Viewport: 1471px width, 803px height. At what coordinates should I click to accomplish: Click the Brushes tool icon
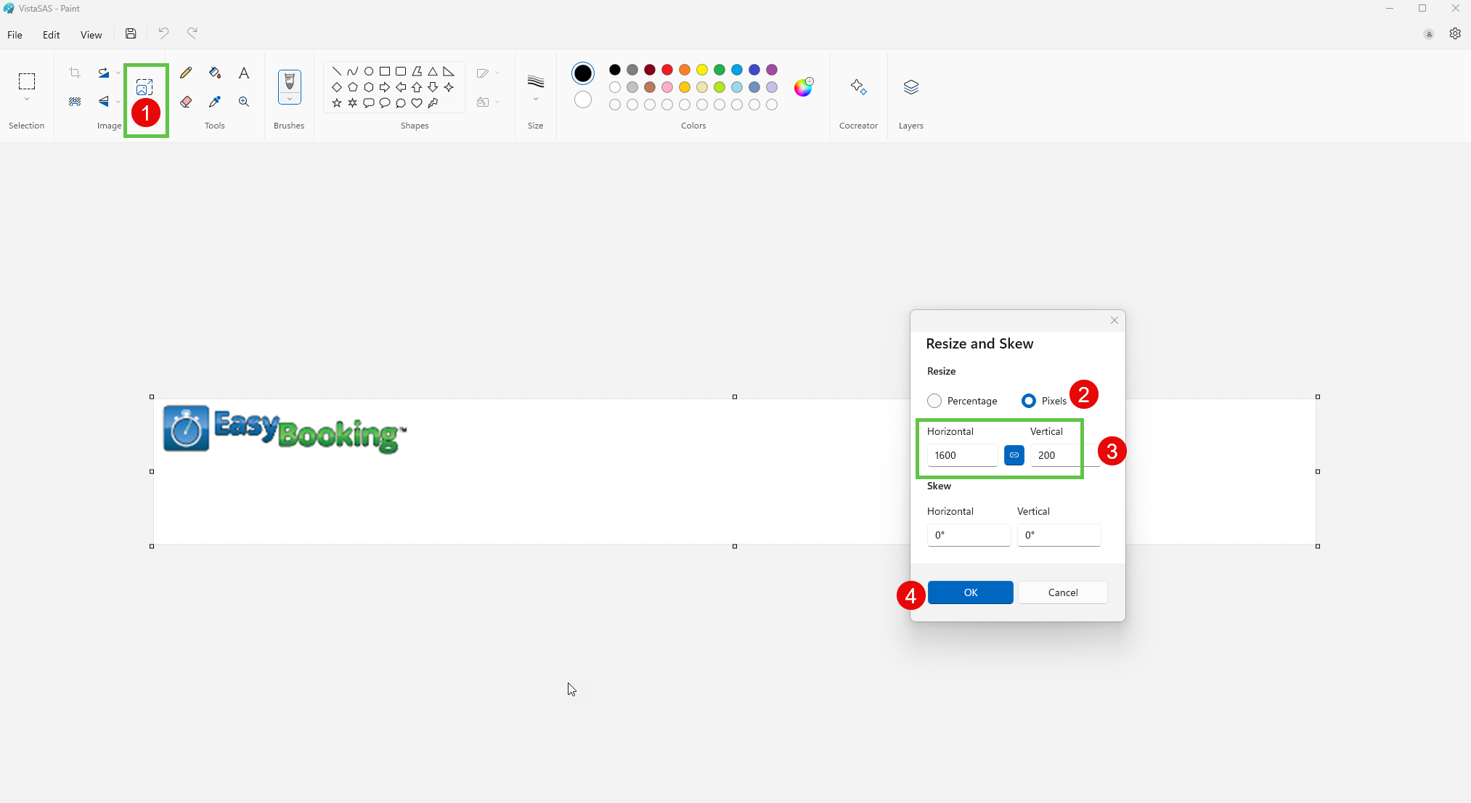(x=290, y=81)
